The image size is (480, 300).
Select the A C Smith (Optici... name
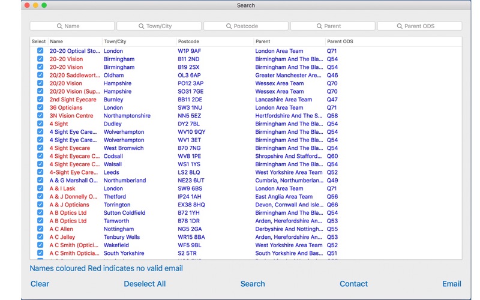pyautogui.click(x=74, y=245)
